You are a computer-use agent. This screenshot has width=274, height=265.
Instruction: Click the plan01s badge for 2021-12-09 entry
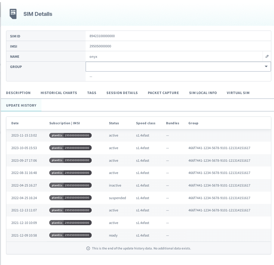click(x=57, y=235)
